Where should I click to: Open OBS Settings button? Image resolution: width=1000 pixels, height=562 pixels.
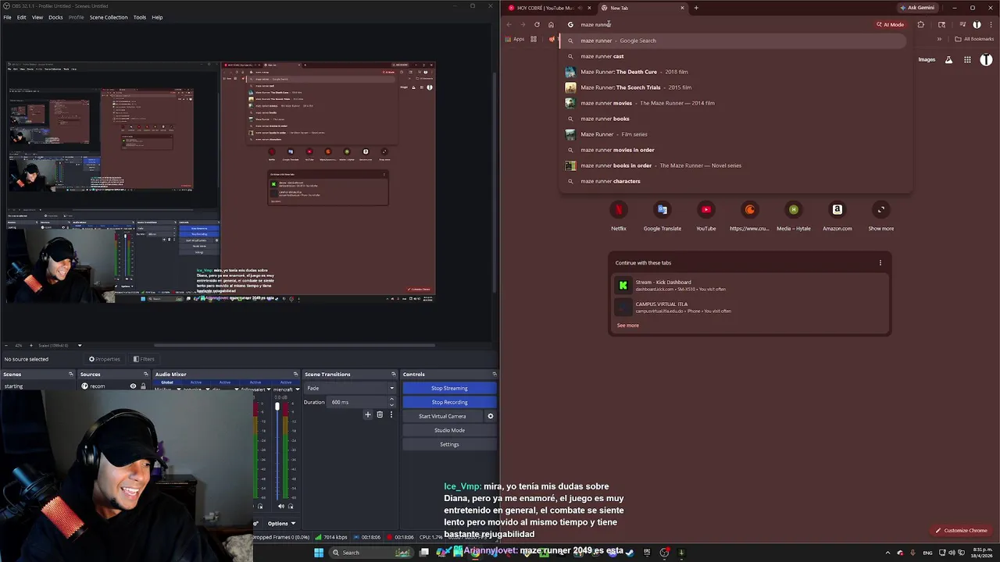pos(449,444)
